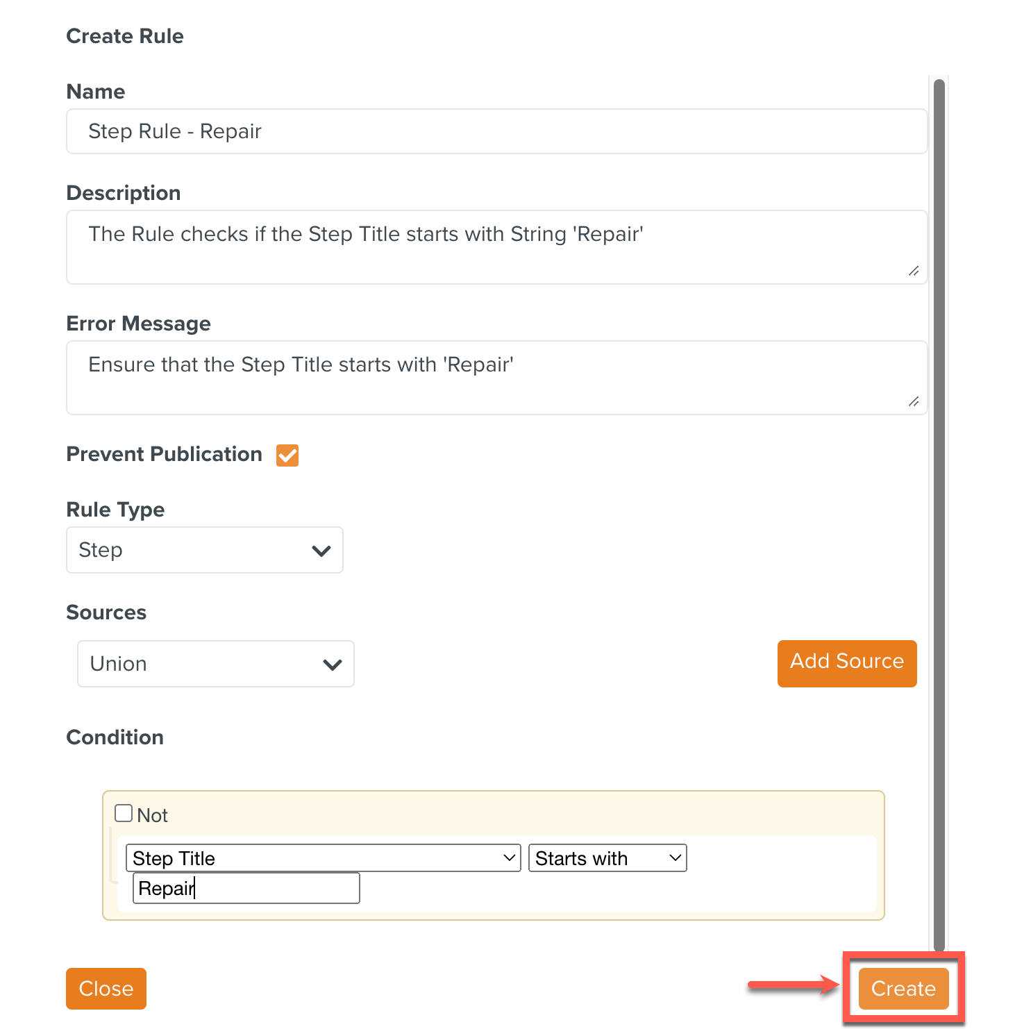Viewport: 1015px width, 1029px height.
Task: Click the Error Message field resize handle
Action: pos(914,401)
